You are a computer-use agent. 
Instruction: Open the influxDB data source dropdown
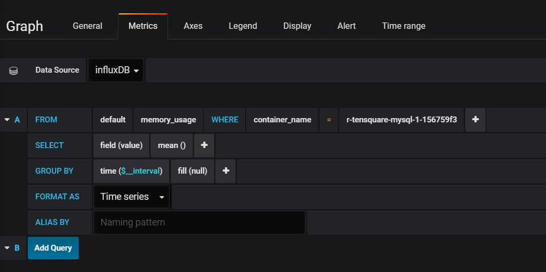116,70
